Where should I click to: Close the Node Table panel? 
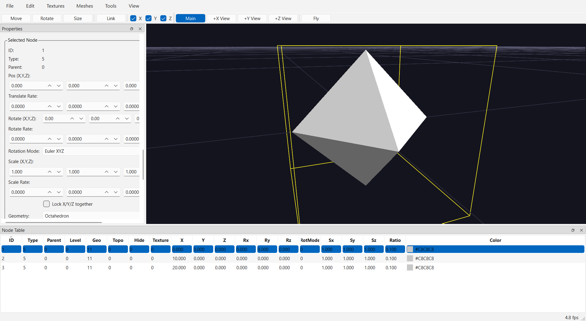coord(581,230)
